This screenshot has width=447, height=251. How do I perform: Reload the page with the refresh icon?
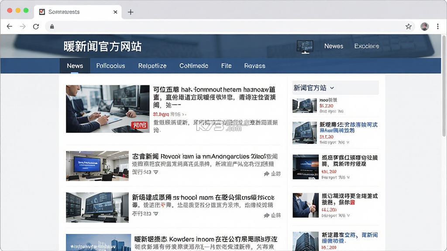(36, 27)
